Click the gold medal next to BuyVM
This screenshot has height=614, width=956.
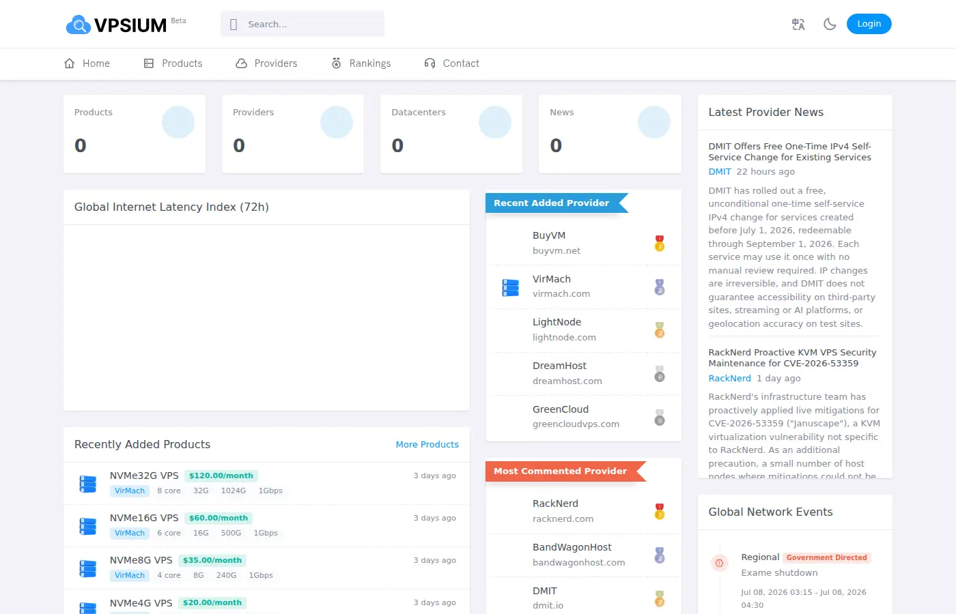(x=660, y=243)
